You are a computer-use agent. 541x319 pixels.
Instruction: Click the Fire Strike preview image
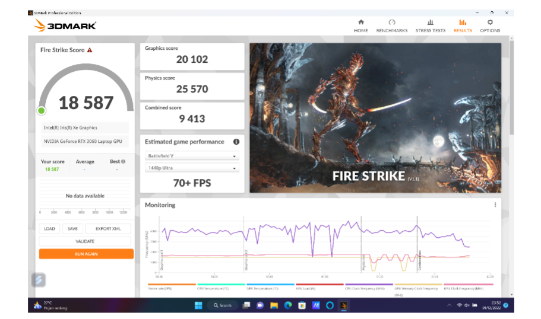click(375, 118)
